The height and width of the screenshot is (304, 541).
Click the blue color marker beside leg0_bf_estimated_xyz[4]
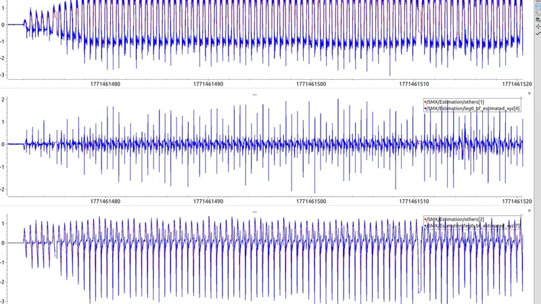click(x=424, y=108)
